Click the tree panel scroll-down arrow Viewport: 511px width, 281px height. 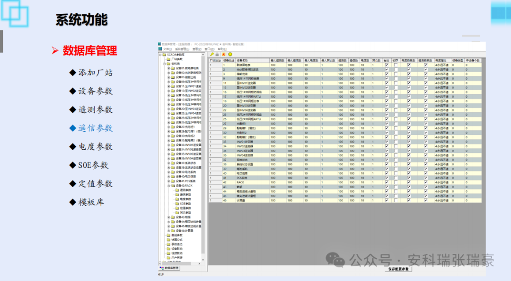pos(203,260)
